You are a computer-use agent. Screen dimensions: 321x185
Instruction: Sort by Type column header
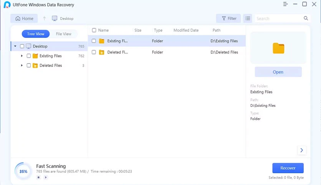pyautogui.click(x=158, y=30)
